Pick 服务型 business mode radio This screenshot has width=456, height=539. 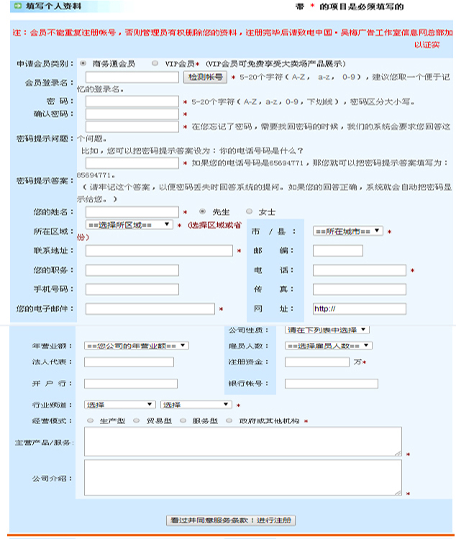[183, 420]
